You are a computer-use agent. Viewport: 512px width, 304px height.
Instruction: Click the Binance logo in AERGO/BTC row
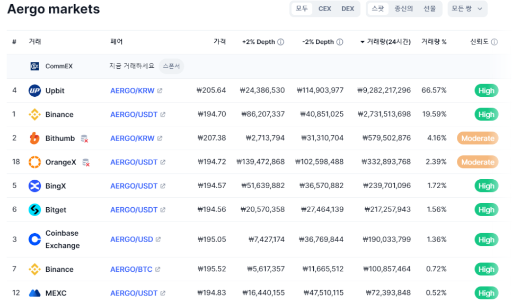click(x=34, y=269)
